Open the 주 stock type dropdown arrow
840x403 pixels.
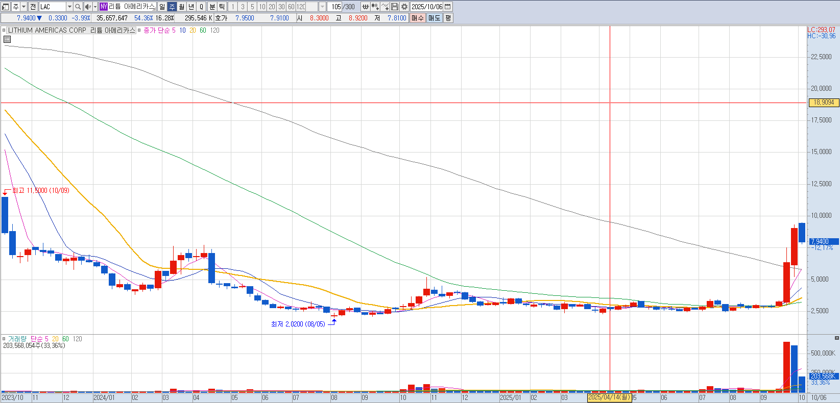point(23,7)
